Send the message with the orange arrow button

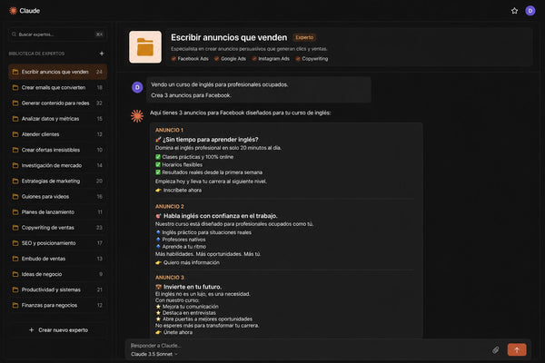click(517, 349)
